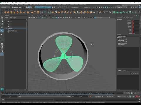Image resolution: width=141 pixels, height=105 pixels.
Task: Toggle Snap to Points
Action: (x=62, y=7)
